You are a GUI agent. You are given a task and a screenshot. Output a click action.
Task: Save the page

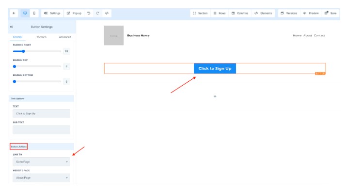point(330,13)
